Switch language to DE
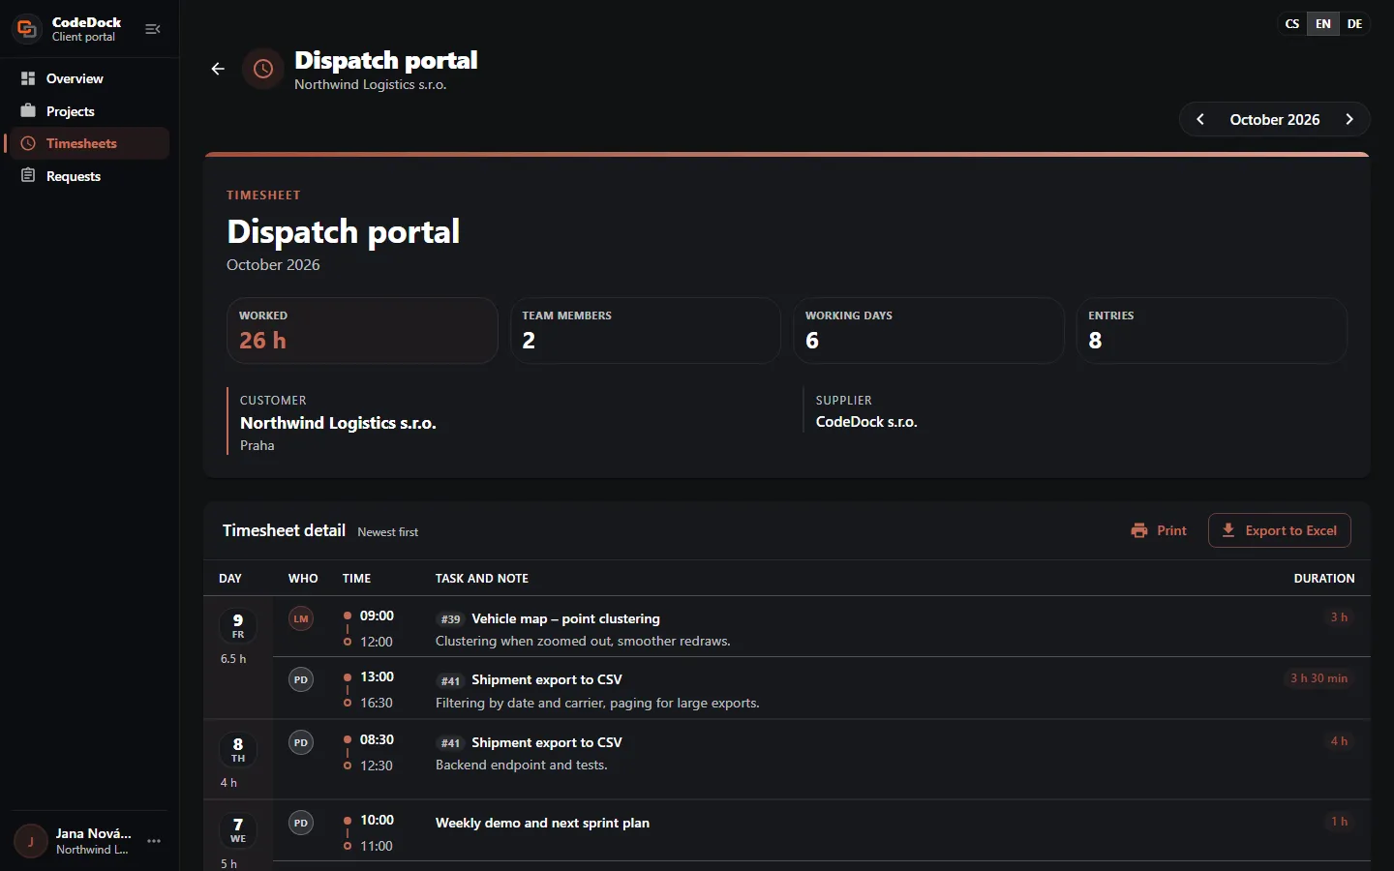Screen dimensions: 1394x871 [x=1354, y=24]
